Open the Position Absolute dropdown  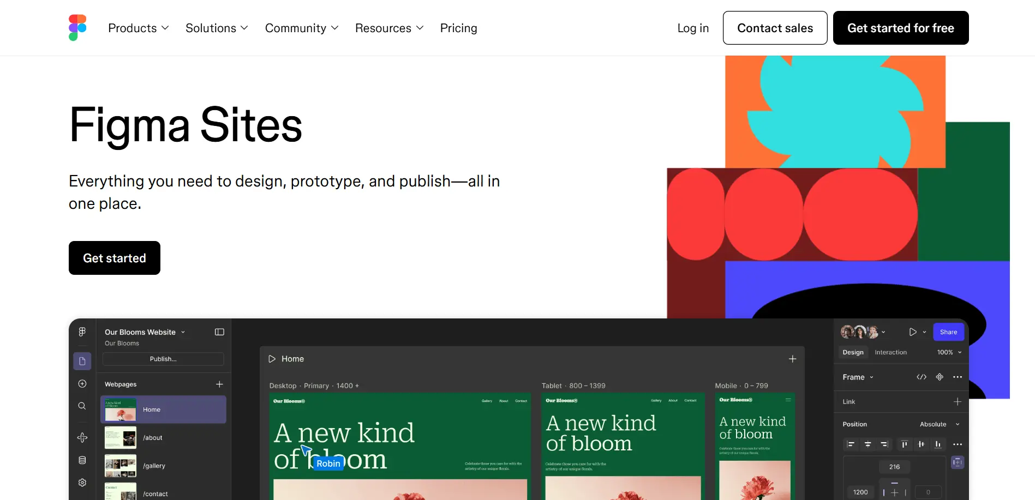(x=940, y=424)
